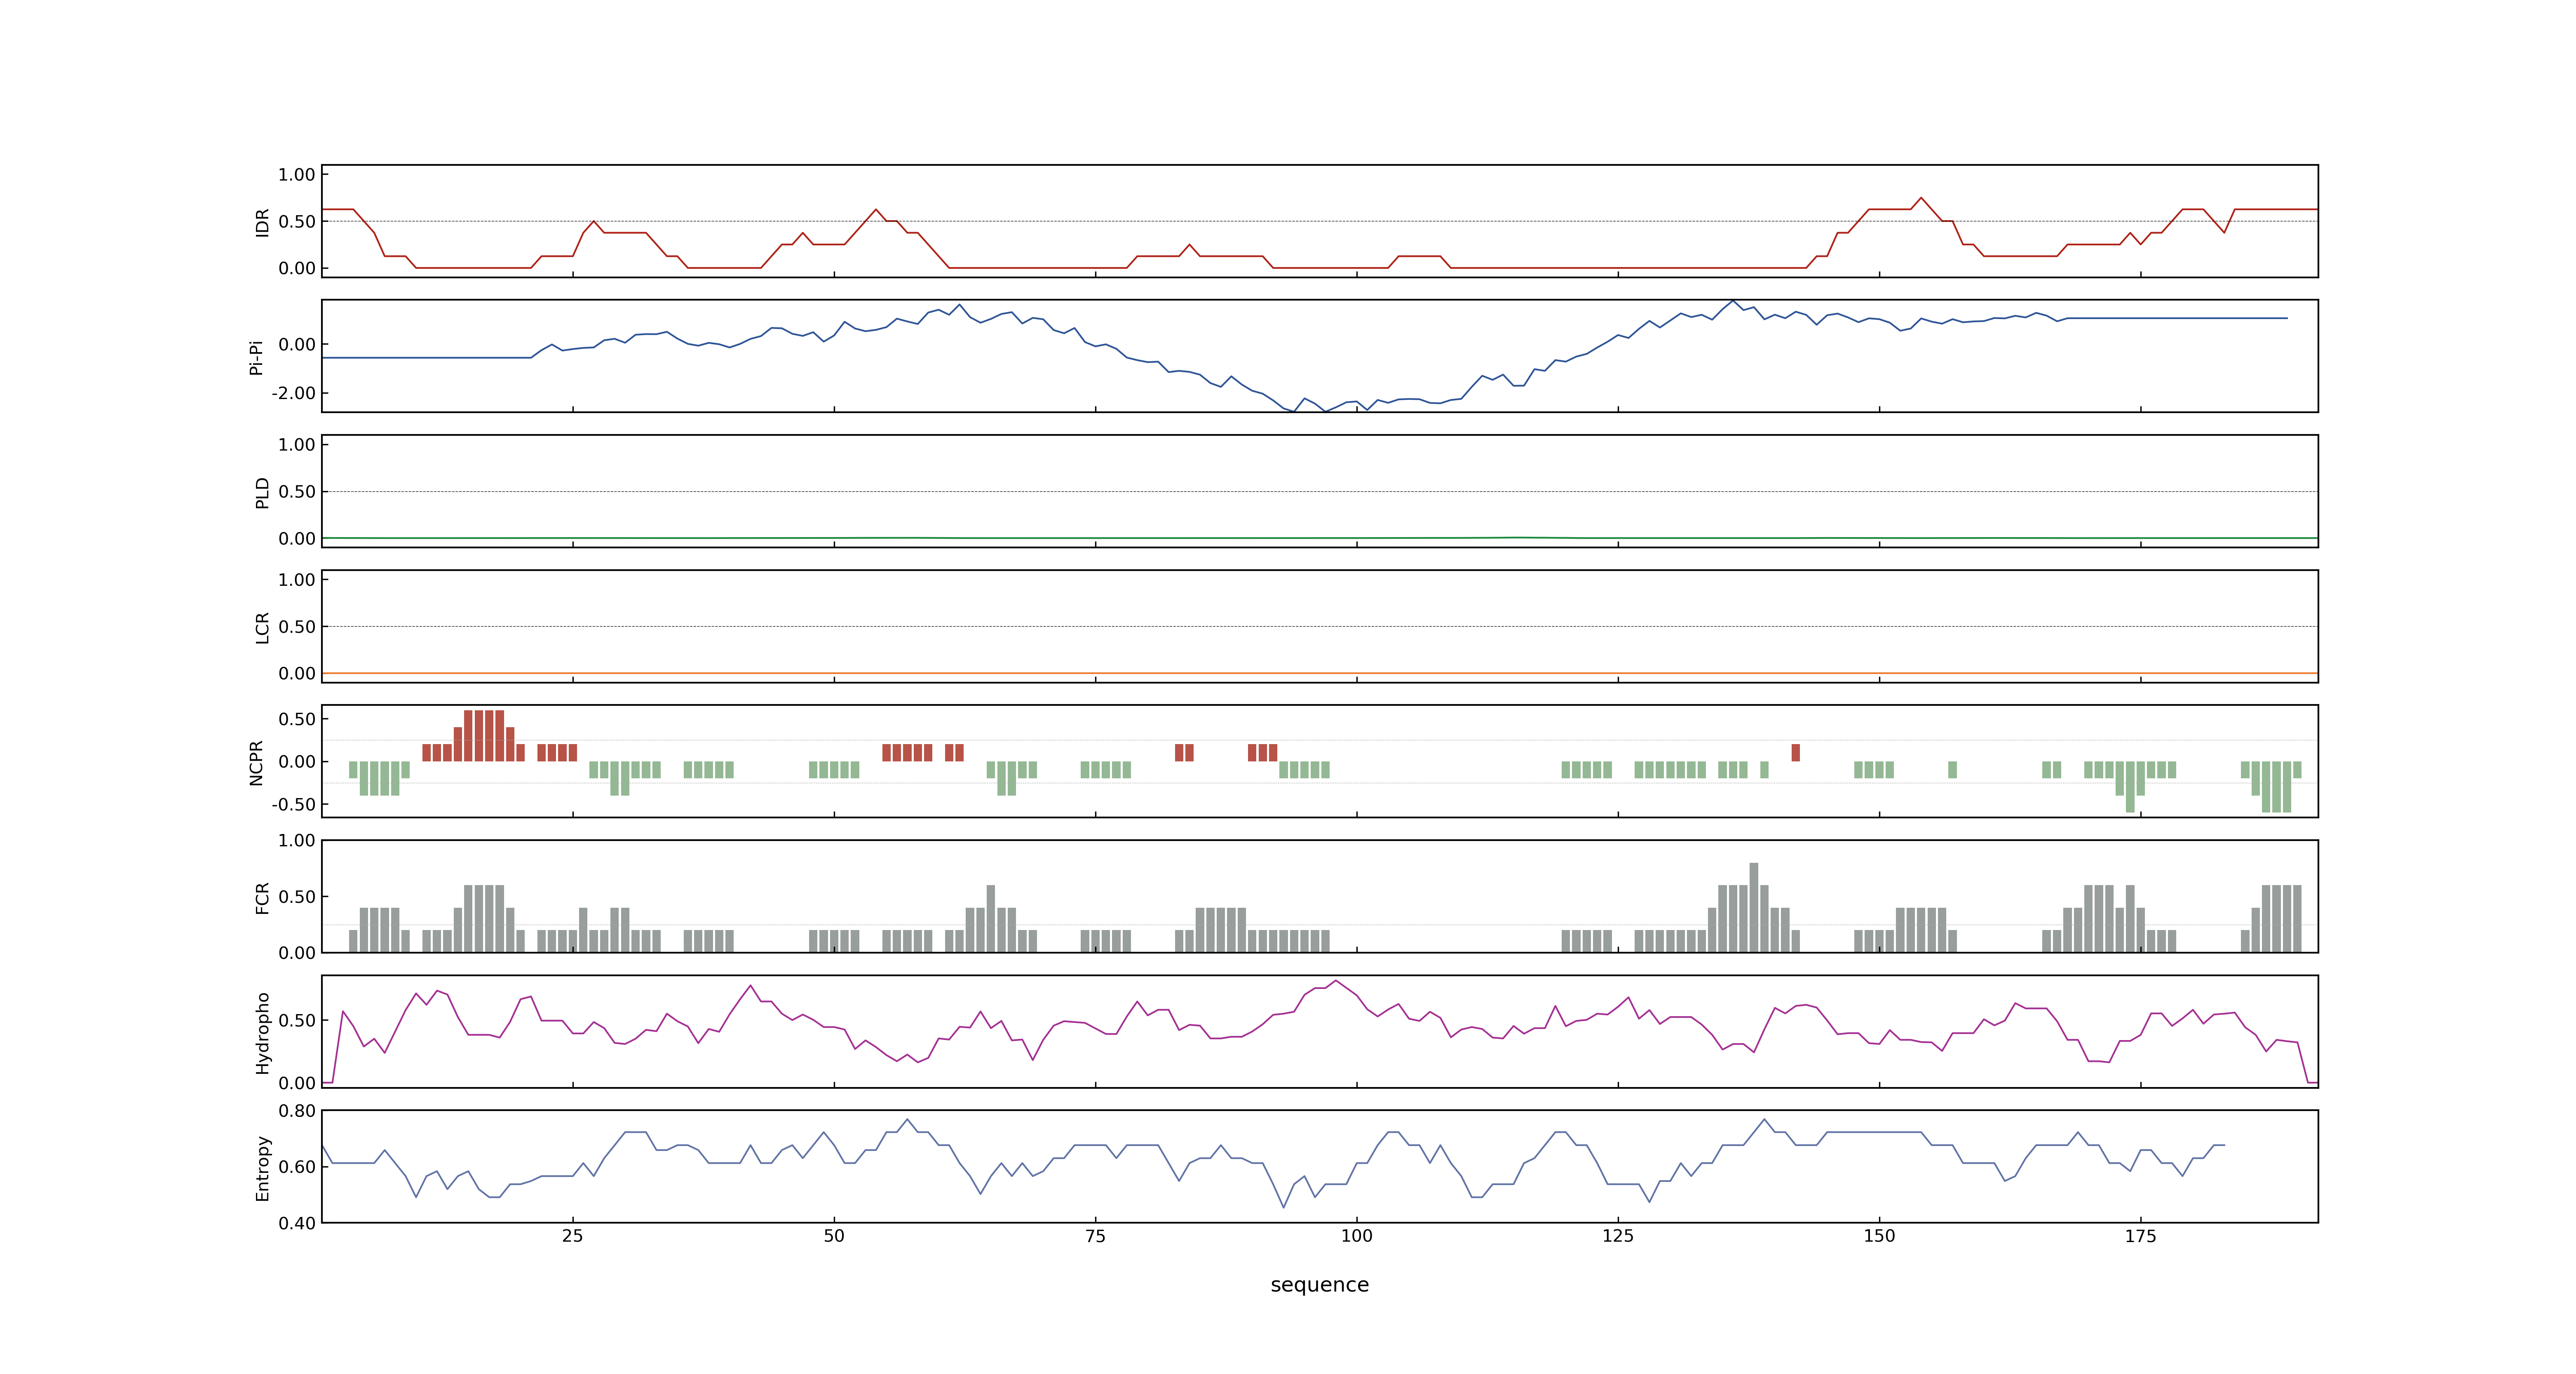2576x1374 pixels.
Task: Click the x-axis tick label 175
Action: pyautogui.click(x=2140, y=1236)
